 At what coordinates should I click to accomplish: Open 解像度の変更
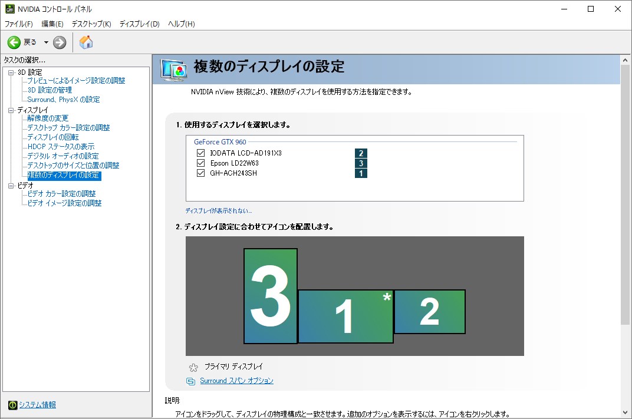[x=48, y=118]
